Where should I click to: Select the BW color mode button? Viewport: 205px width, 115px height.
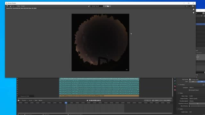click(x=193, y=82)
